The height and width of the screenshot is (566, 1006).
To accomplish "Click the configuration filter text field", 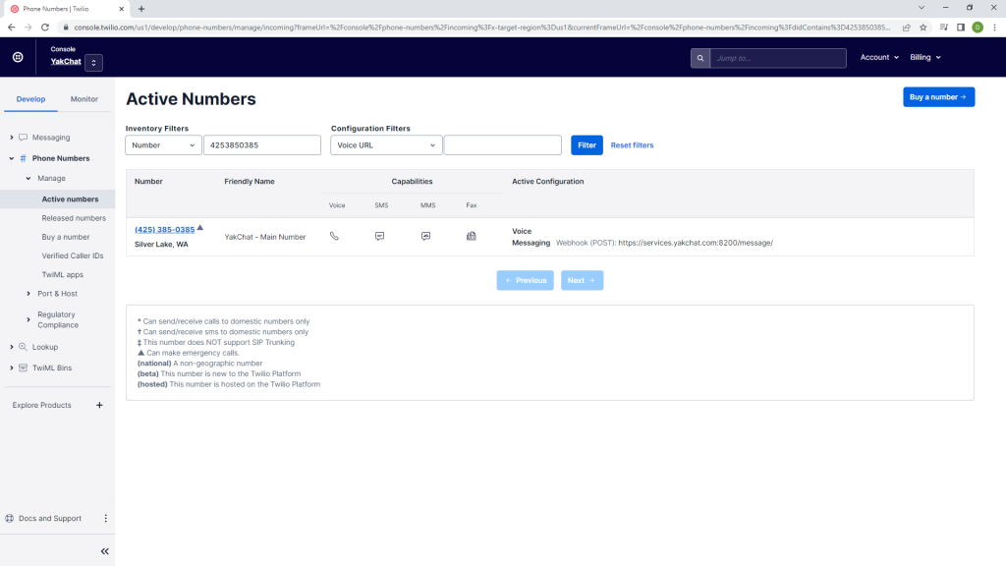I will tap(502, 145).
